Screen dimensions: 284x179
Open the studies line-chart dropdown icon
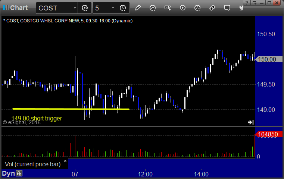pyautogui.click(x=153, y=8)
